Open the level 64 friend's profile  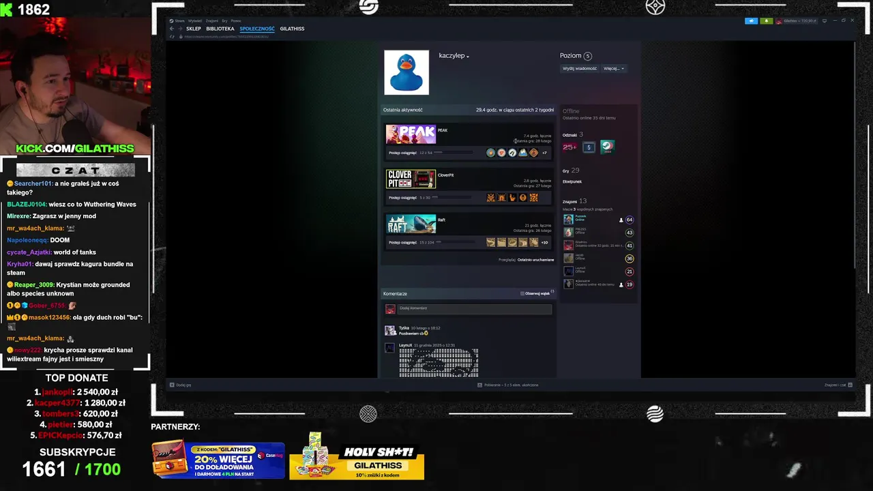coord(598,220)
